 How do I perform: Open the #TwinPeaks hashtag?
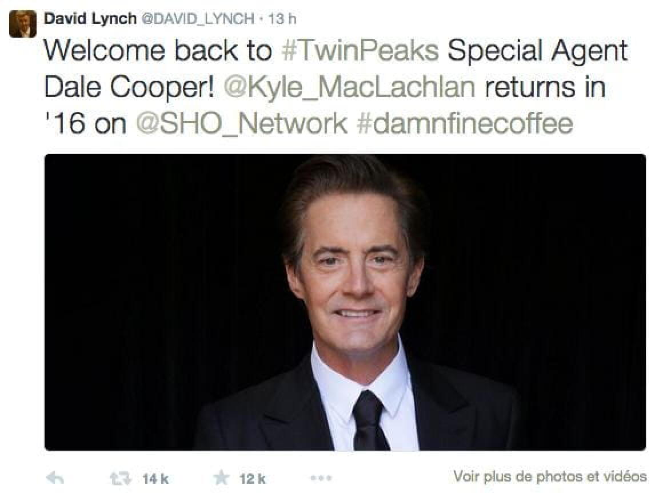tap(360, 51)
